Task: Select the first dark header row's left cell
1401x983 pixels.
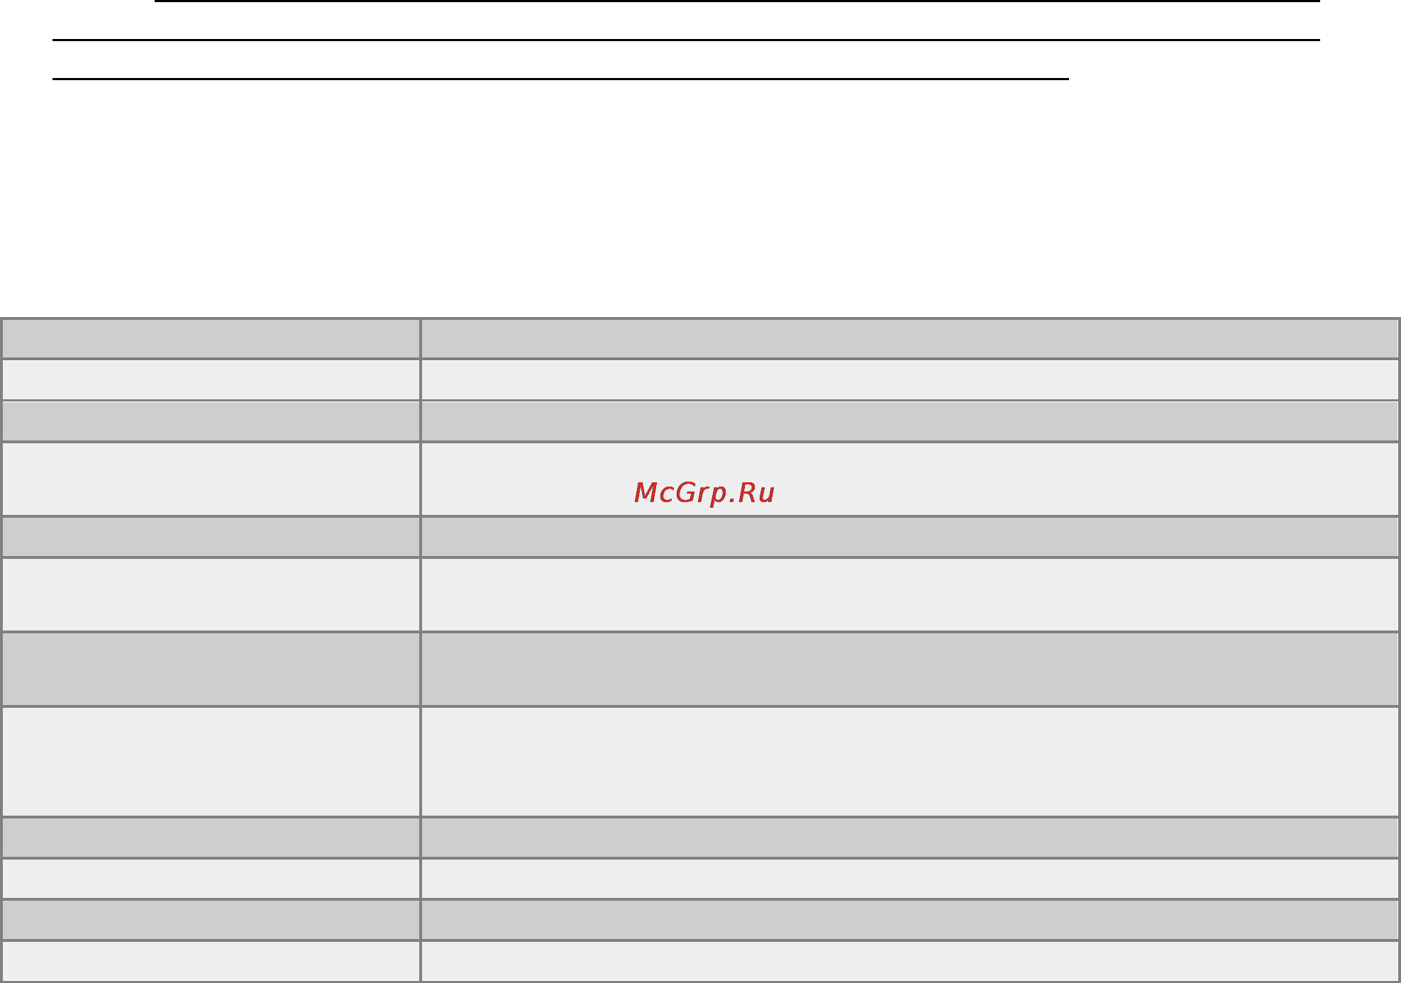Action: pos(211,339)
